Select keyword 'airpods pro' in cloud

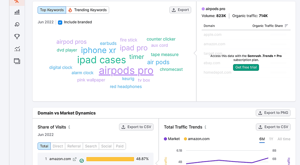click(x=126, y=70)
